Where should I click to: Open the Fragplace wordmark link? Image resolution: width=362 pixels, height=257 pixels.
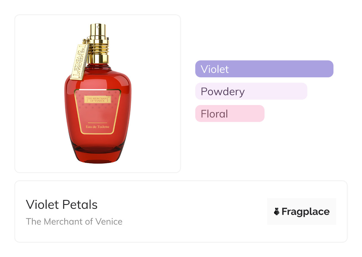(305, 211)
